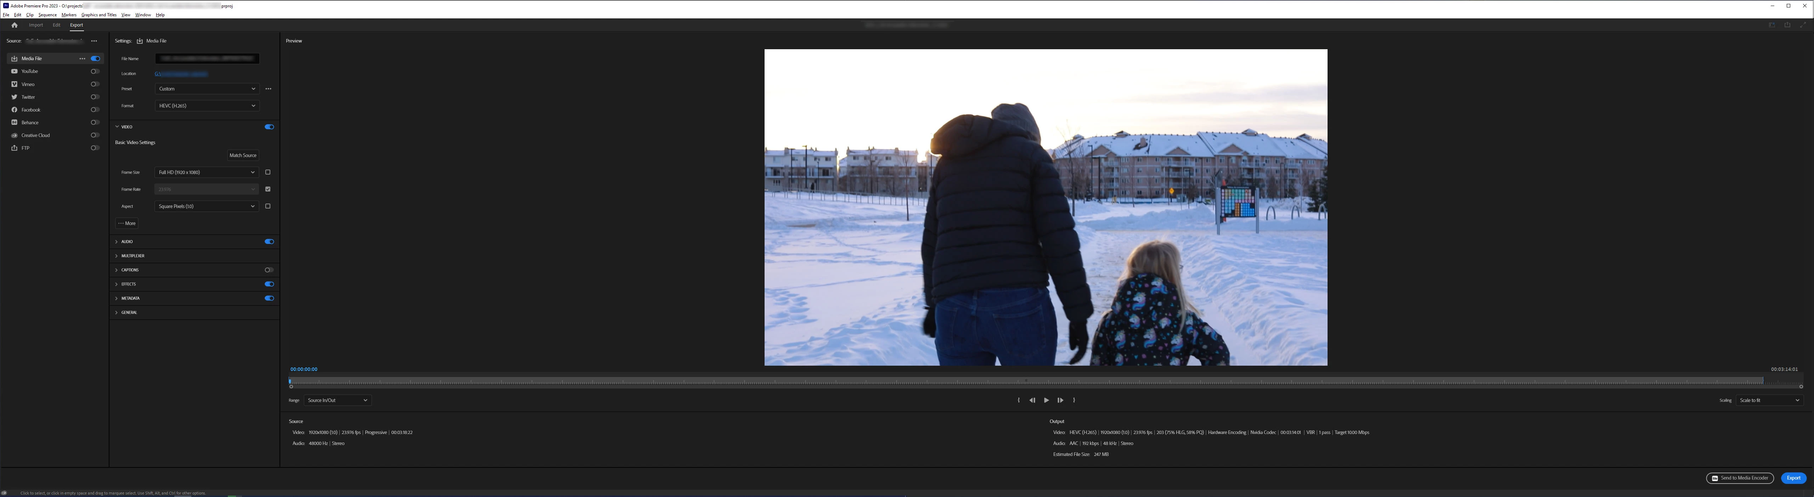Click the Vimeo destination icon

(14, 85)
